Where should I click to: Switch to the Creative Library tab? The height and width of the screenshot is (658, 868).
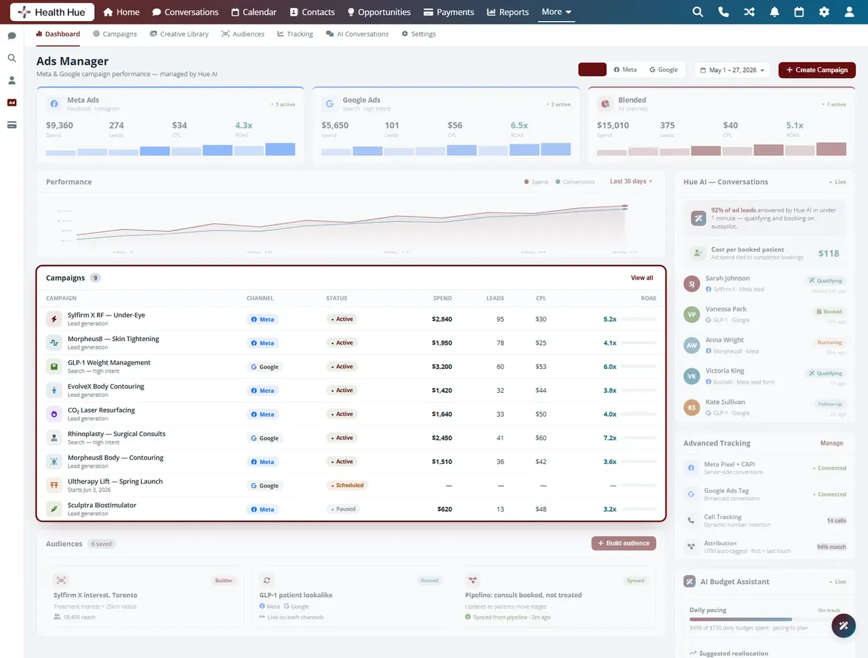(179, 34)
